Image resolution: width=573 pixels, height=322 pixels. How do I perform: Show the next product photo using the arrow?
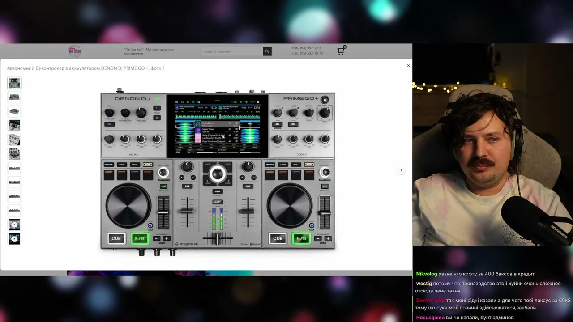(401, 170)
